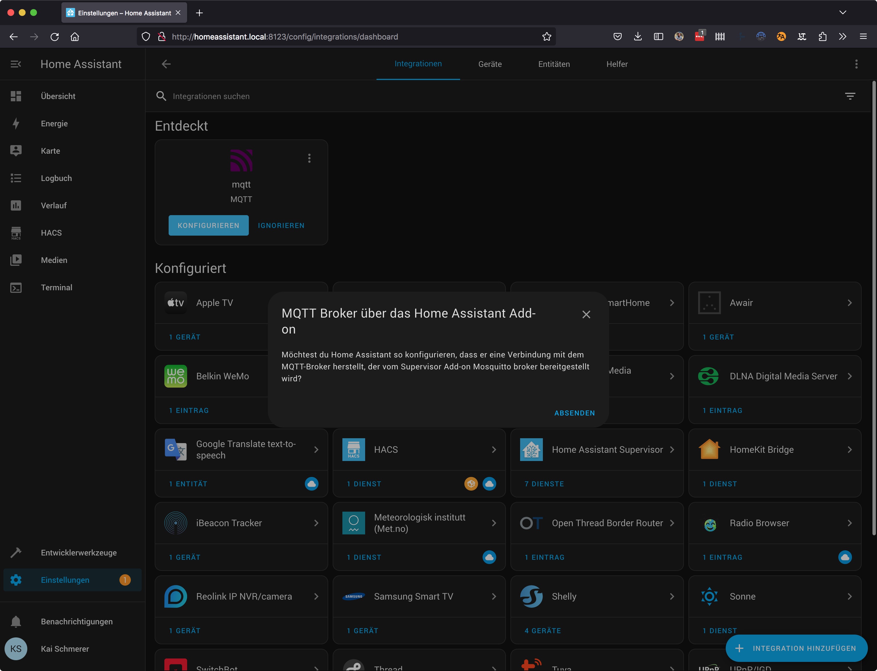Open the top-right overflow three-dot menu

point(856,64)
